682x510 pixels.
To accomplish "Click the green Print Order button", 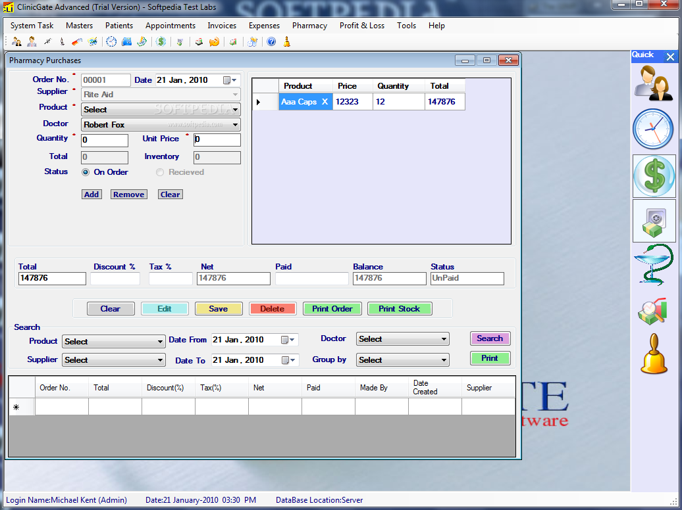I will coord(332,308).
